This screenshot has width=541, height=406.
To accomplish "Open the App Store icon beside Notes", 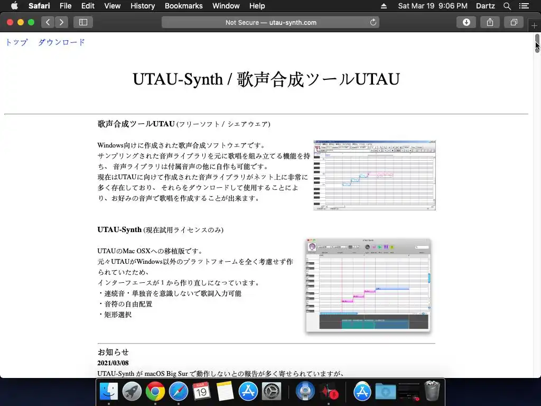I will tap(248, 391).
